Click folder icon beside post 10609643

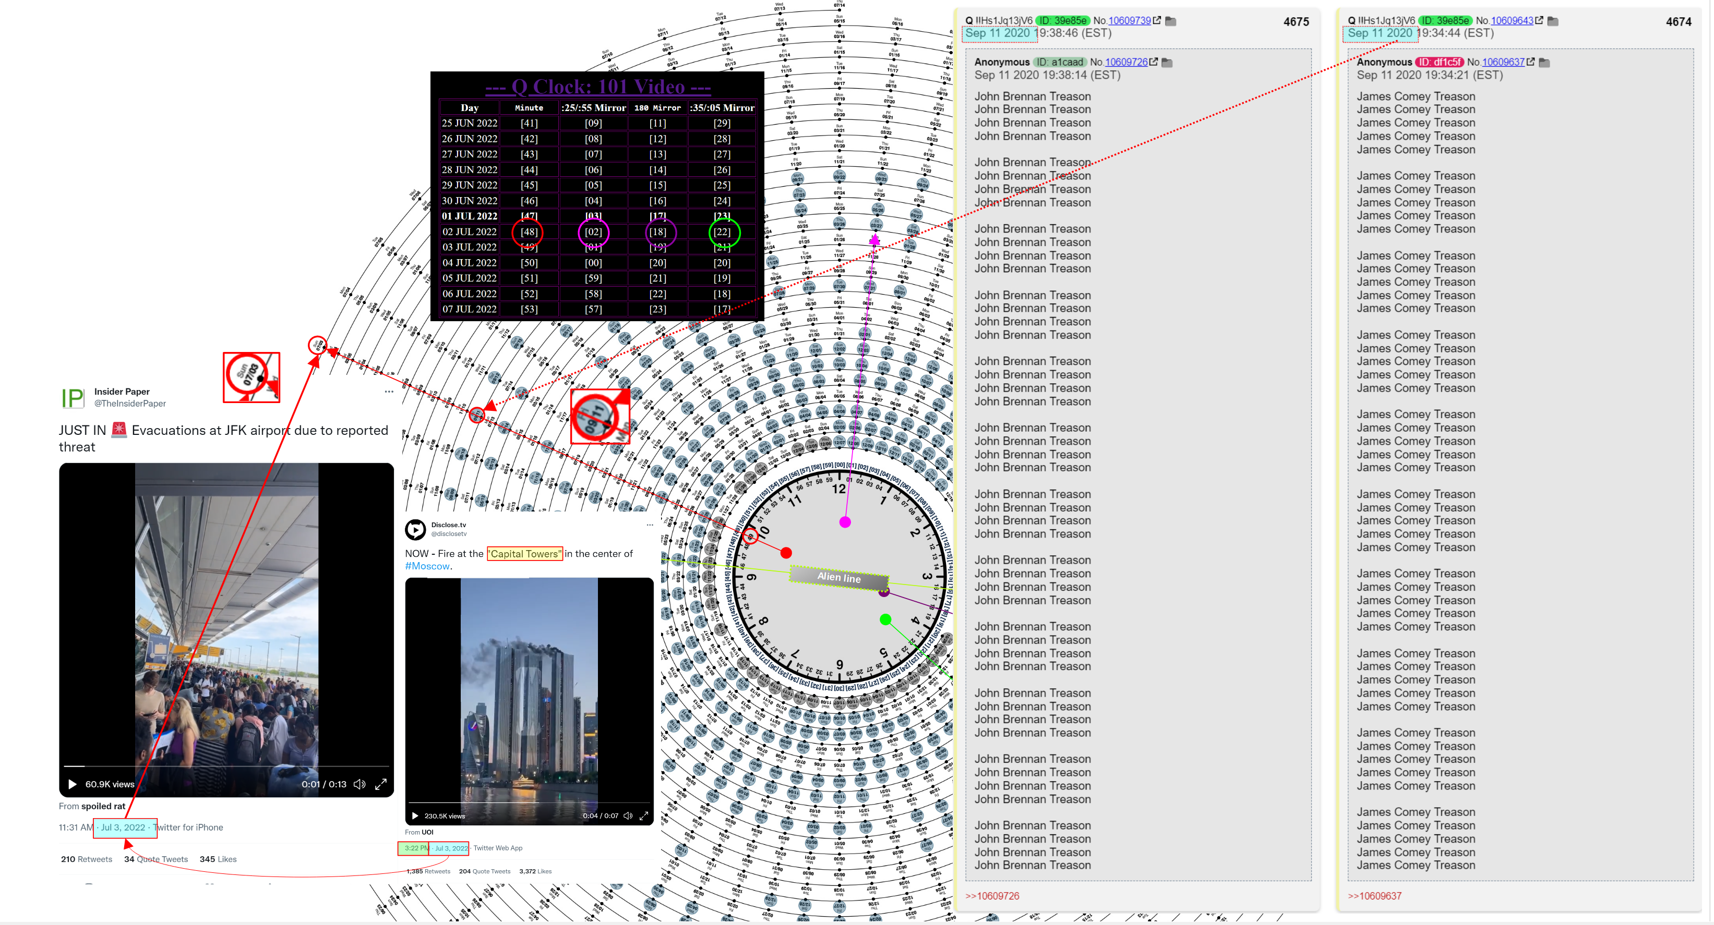click(1554, 21)
